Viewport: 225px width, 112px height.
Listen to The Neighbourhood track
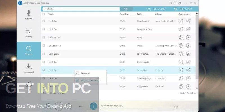click(181, 78)
